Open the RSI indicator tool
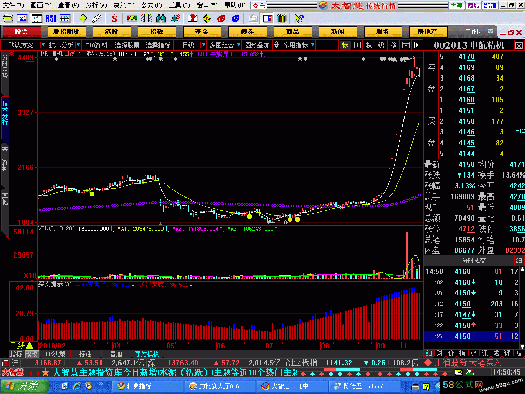 pyautogui.click(x=51, y=18)
